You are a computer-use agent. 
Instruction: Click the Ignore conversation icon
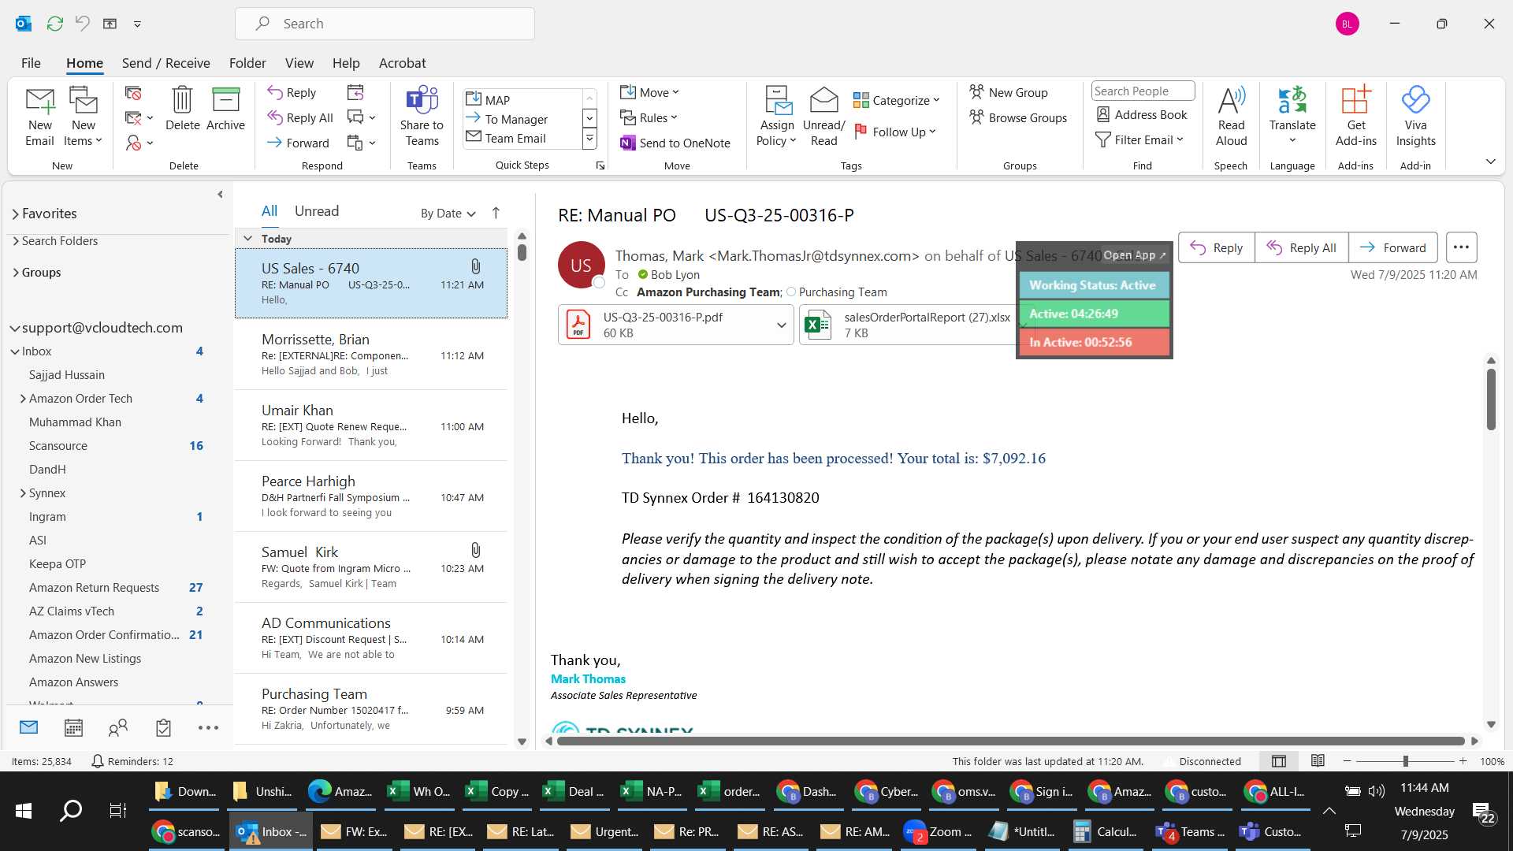tap(133, 93)
